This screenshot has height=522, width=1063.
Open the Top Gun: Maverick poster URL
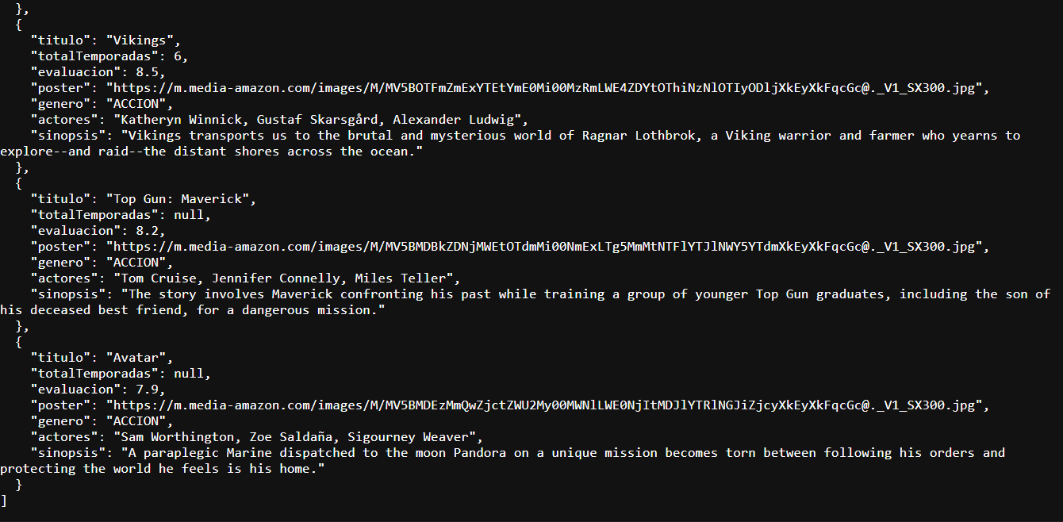point(547,247)
